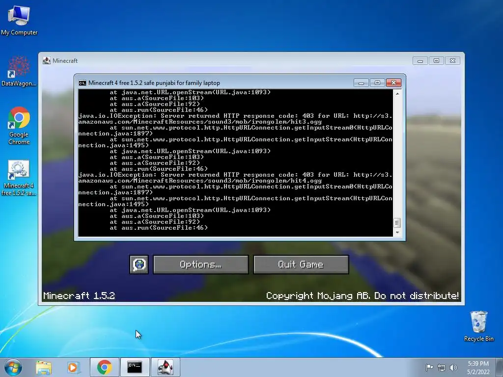Click the console title 'Minecraft 4 free 1.5.2 safe punjabi'
The image size is (503, 377).
154,83
